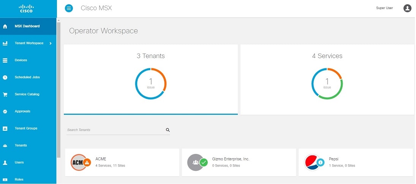
Task: Open Approvals in sidebar
Action: coord(28,111)
